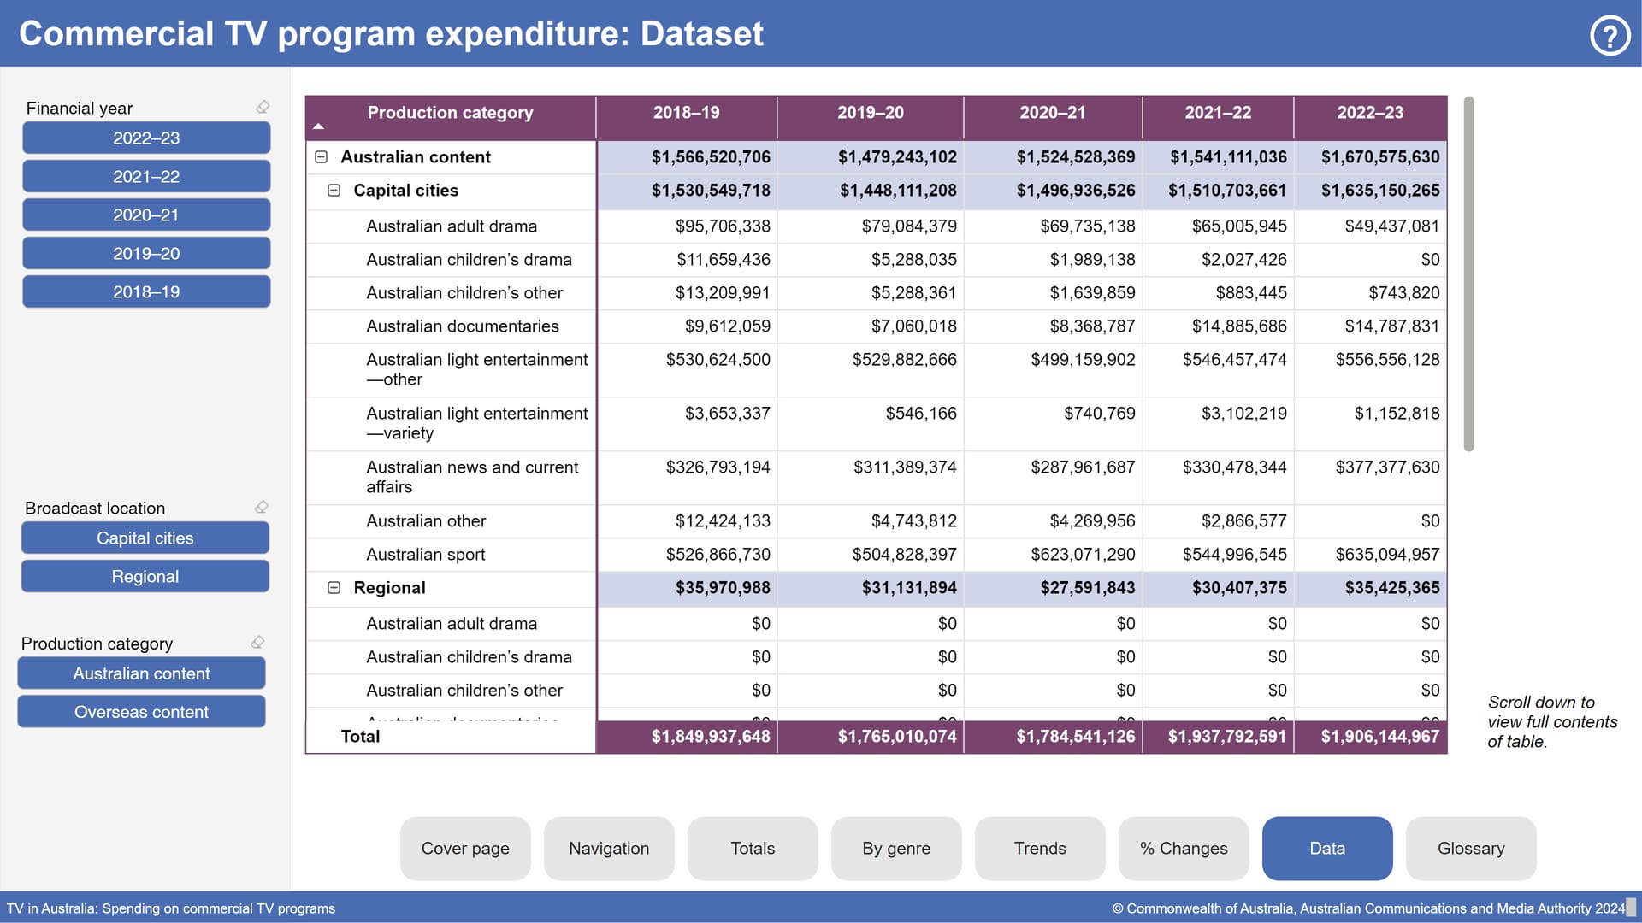Select the 2019–20 financial year slicer

(146, 254)
